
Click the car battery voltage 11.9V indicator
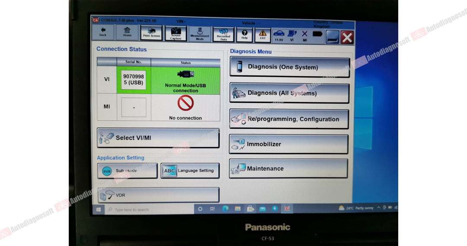point(279,36)
